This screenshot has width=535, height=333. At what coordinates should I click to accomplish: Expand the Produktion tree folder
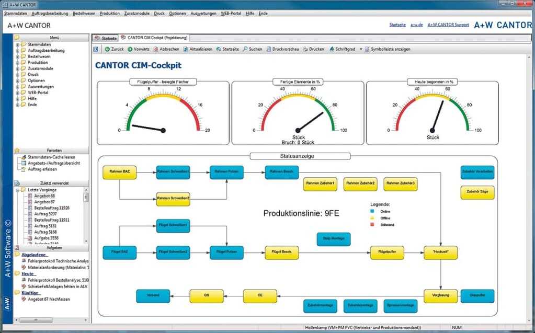tap(17, 63)
